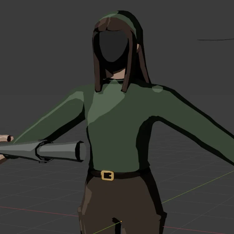Select the thin dark line in the upper right
The height and width of the screenshot is (234, 234).
coord(216,39)
